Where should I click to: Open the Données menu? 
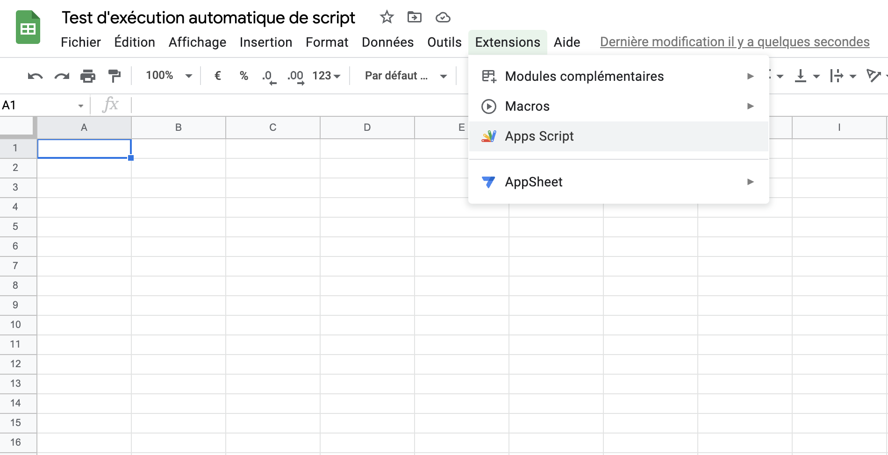(387, 42)
